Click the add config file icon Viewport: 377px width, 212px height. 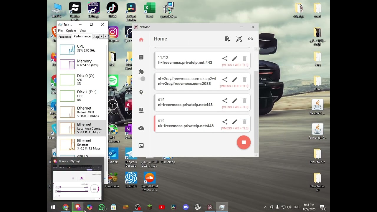point(227,39)
